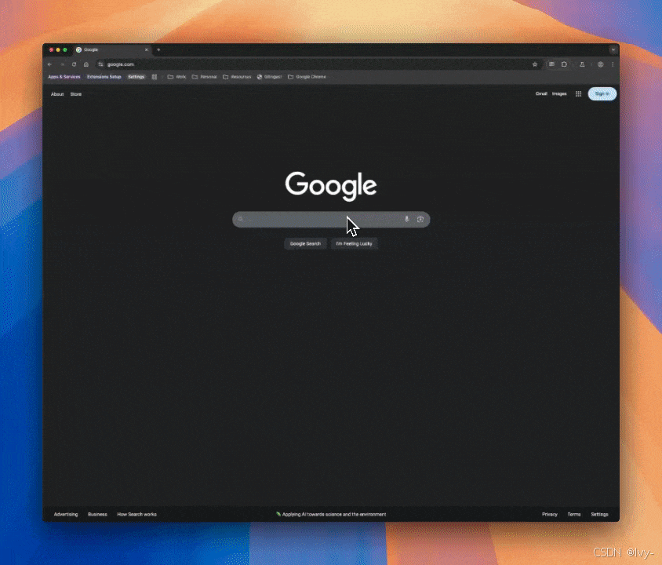Click the Google logo
This screenshot has height=565, width=662.
point(331,185)
